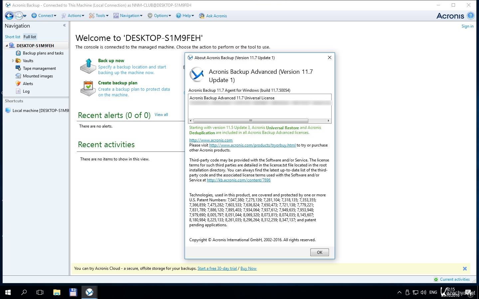Switch to the Short list tab
479x299 pixels.
13,37
